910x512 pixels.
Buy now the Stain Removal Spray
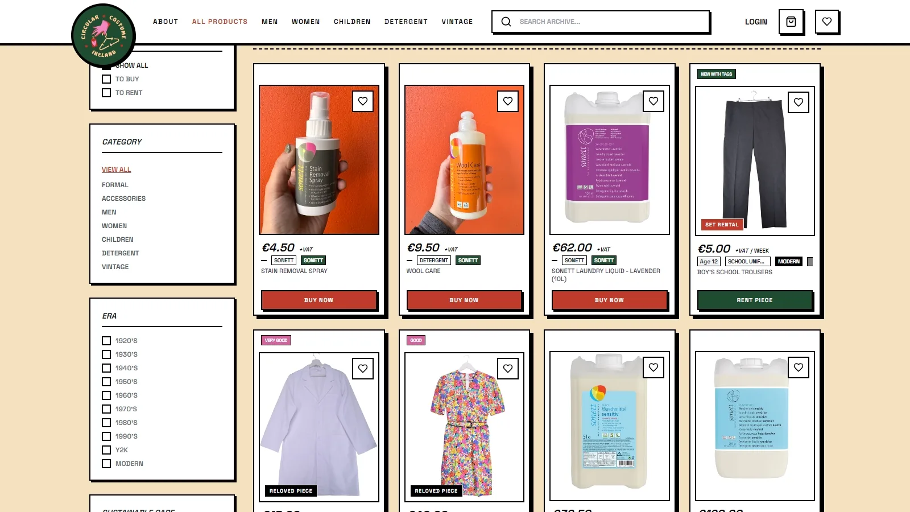click(318, 300)
